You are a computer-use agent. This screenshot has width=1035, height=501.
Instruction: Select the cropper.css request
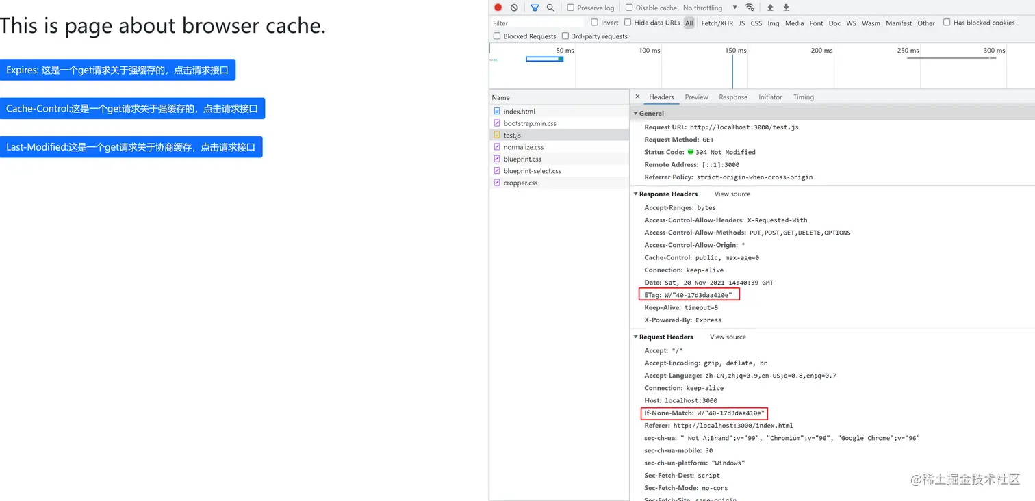[x=559, y=183]
